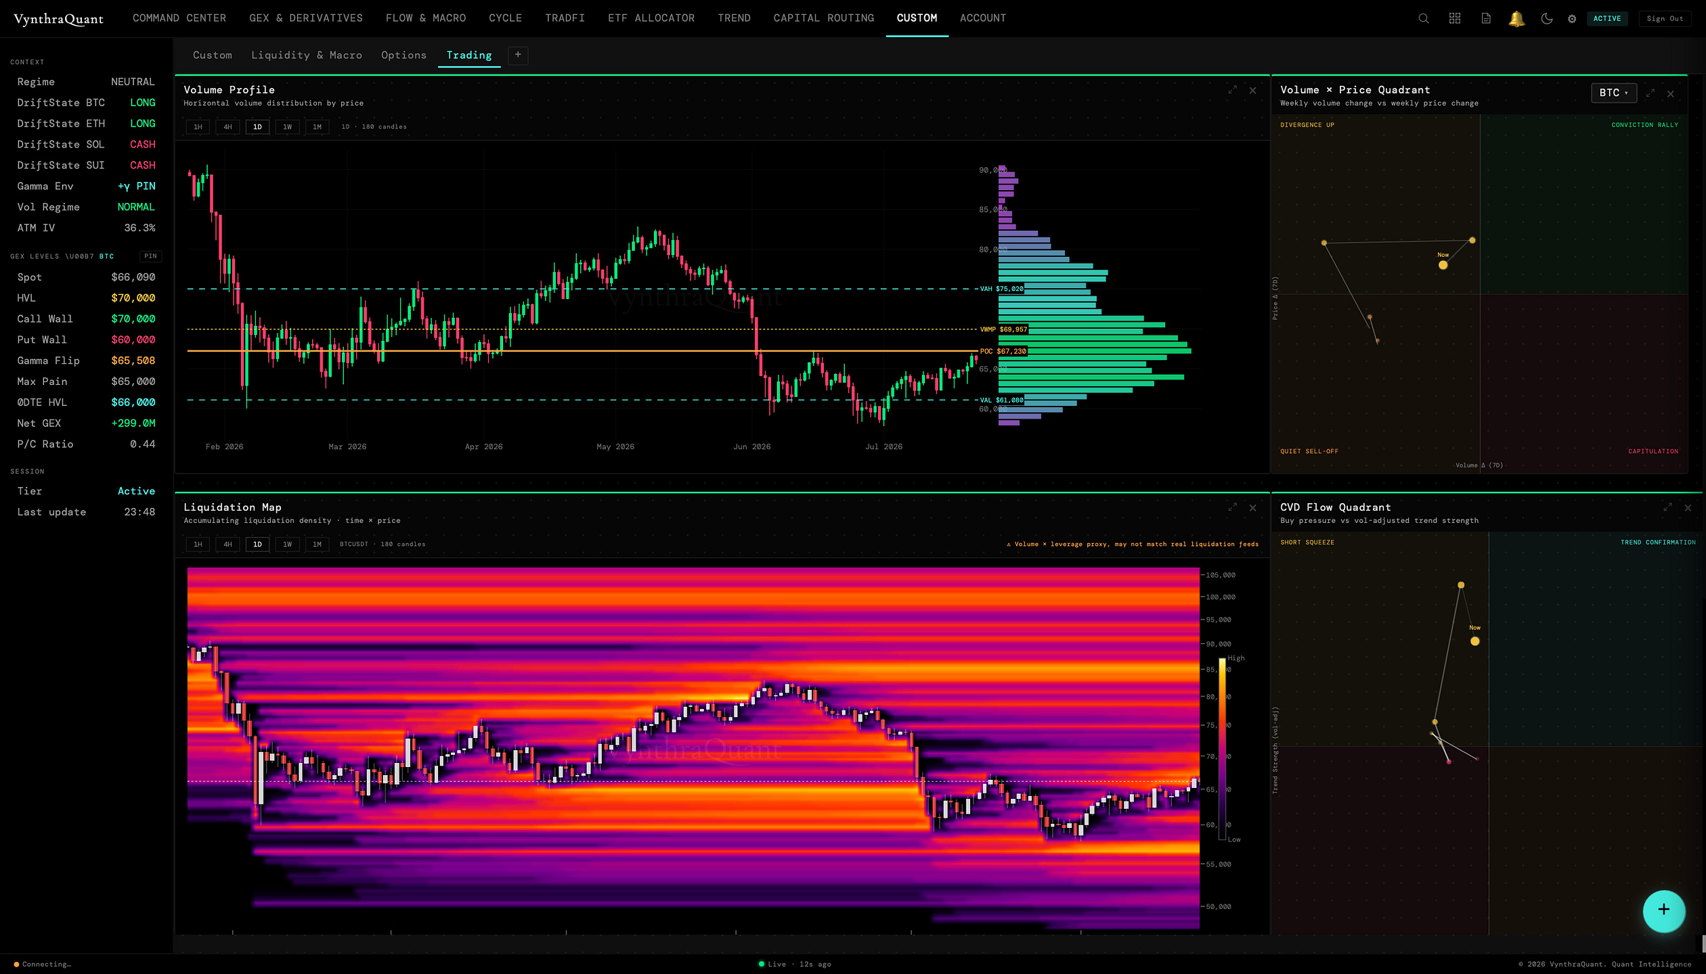Open the search icon in top bar

coord(1424,18)
